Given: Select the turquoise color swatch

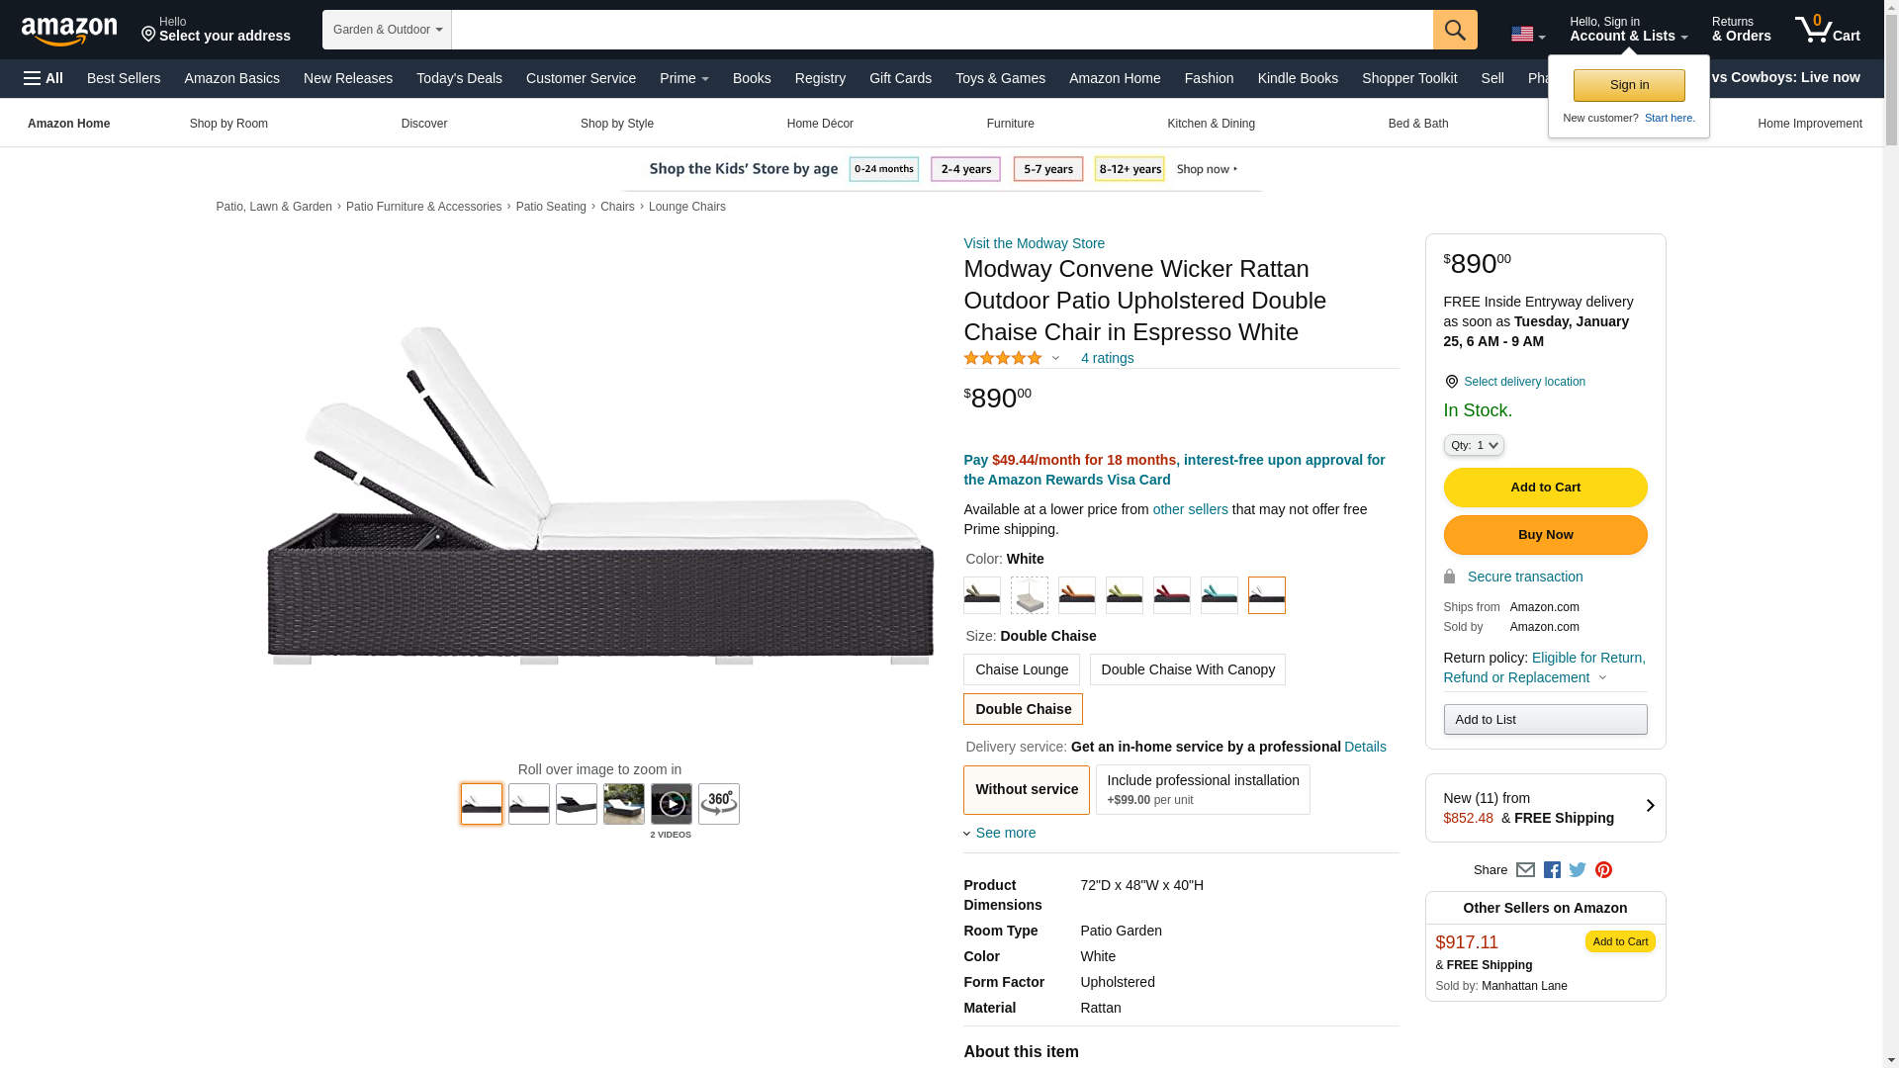Looking at the screenshot, I should (x=1219, y=595).
